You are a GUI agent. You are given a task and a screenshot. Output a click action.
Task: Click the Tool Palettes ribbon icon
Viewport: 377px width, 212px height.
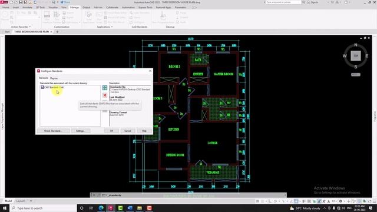click(57, 17)
